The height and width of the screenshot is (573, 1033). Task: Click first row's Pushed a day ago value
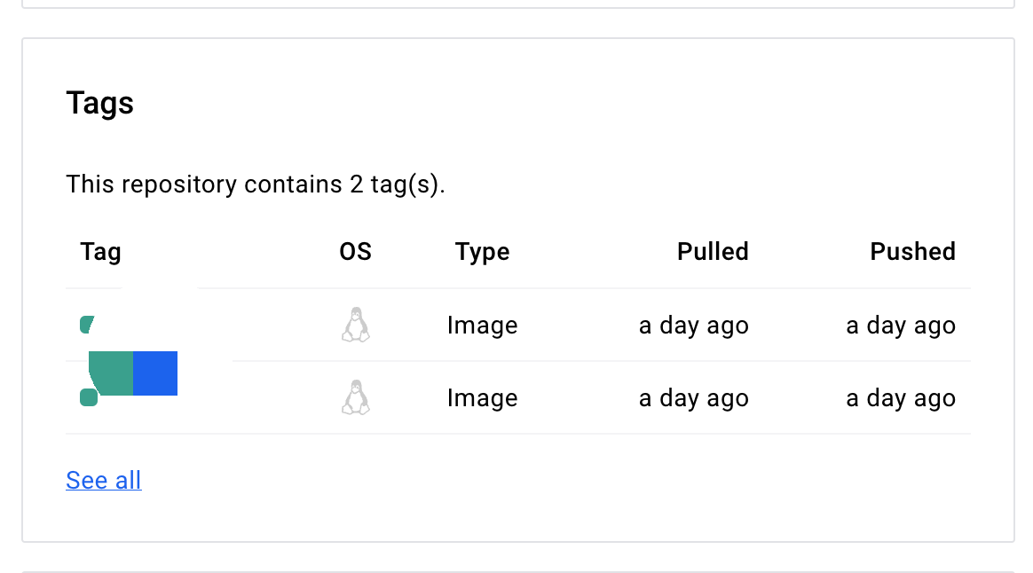[901, 326]
